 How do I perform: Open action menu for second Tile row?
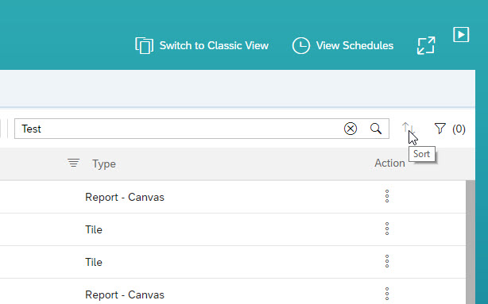click(387, 261)
